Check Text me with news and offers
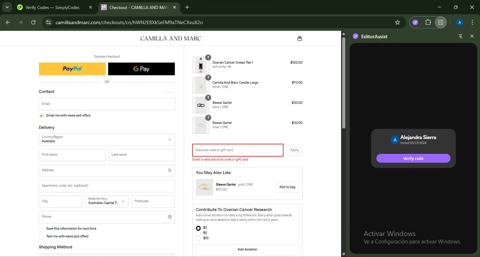 (x=42, y=237)
